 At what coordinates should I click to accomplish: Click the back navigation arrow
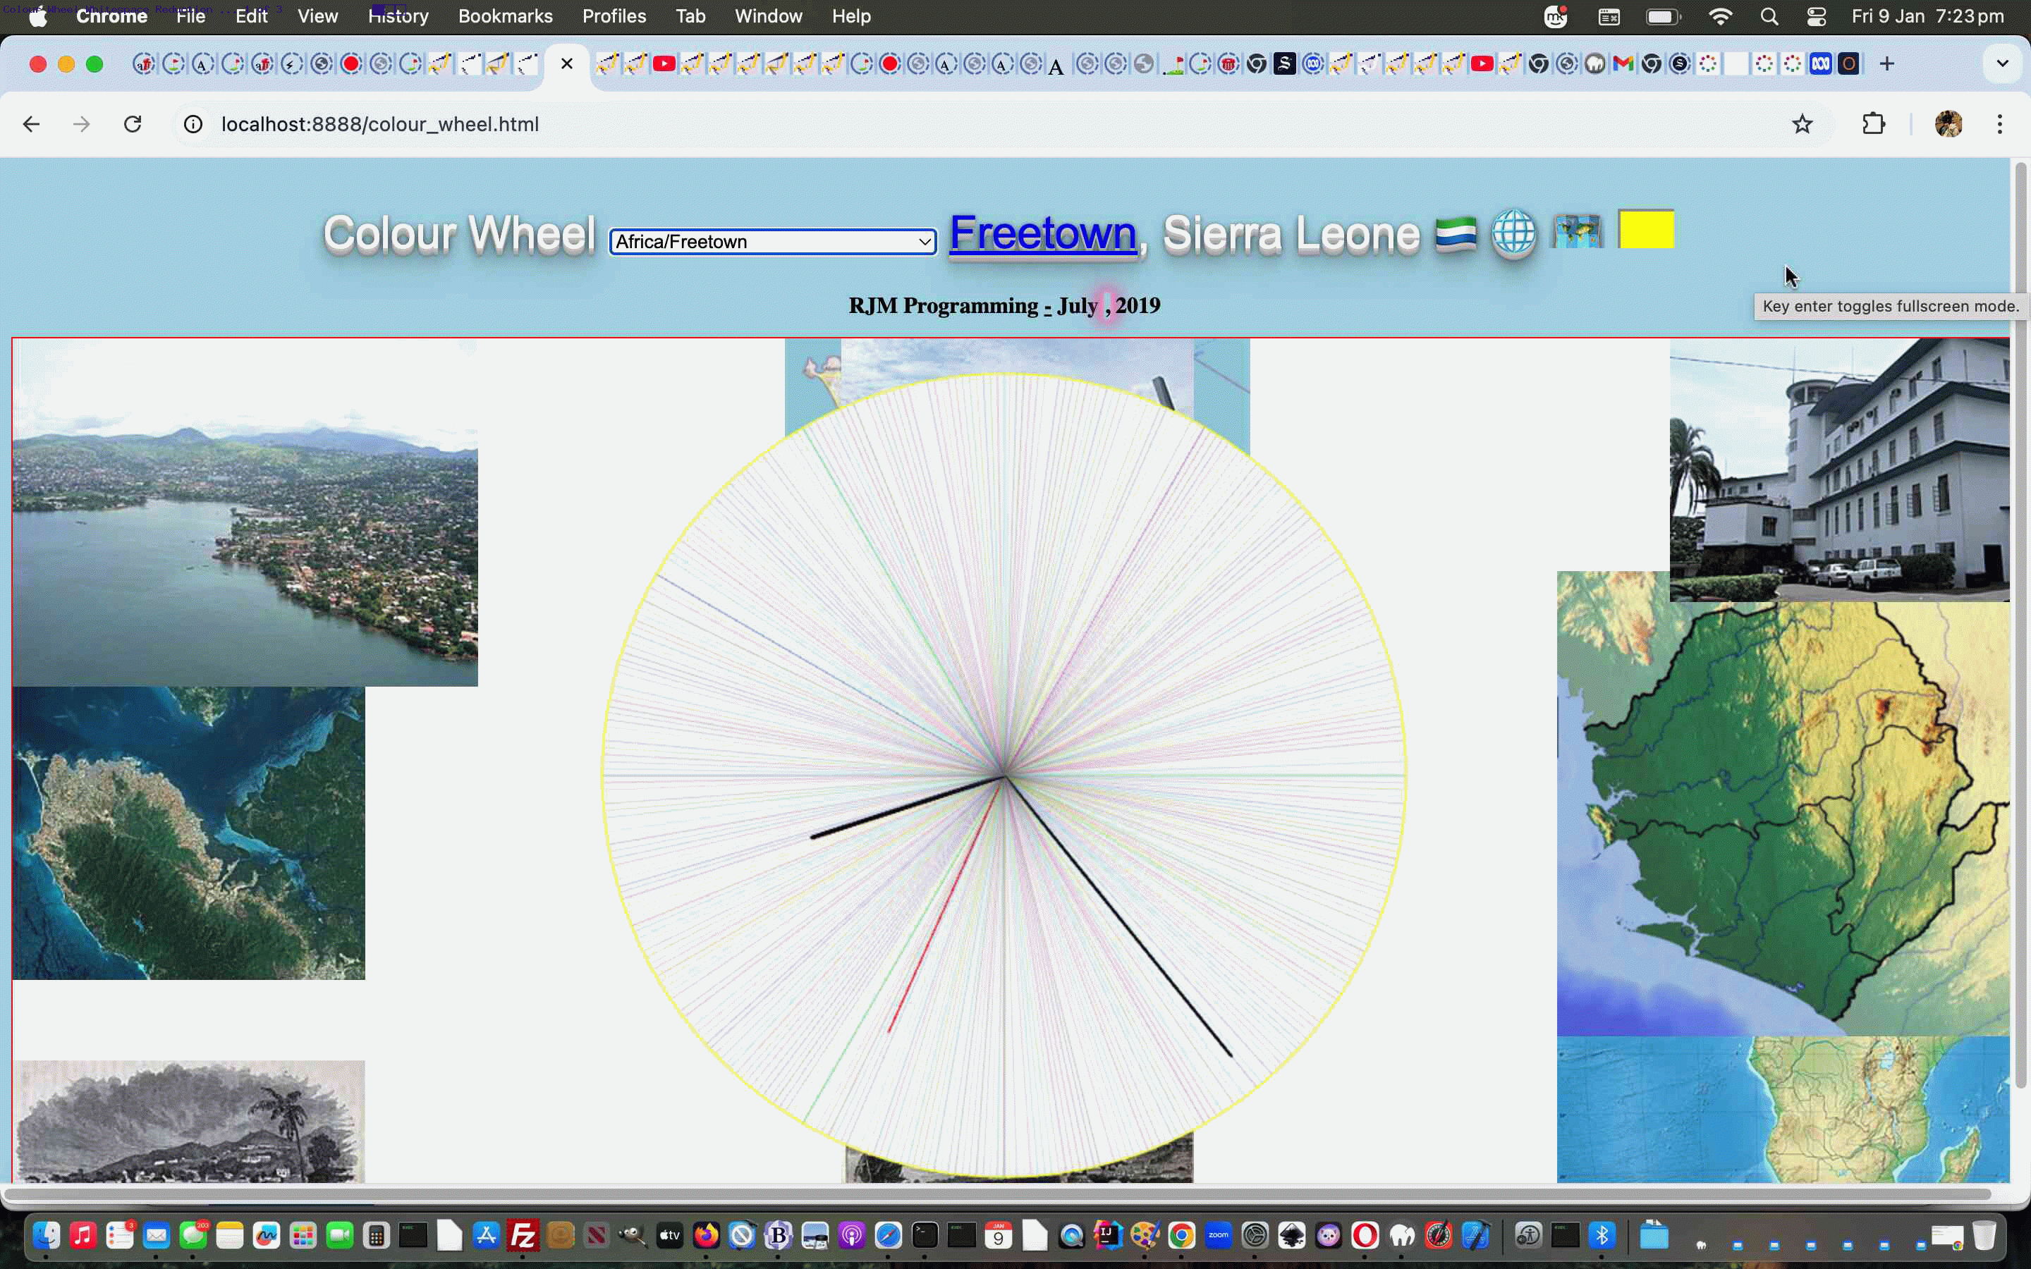[31, 123]
